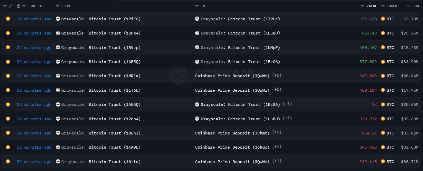Open the FROM column filter icon
Image resolution: width=423 pixels, height=171 pixels.
click(x=57, y=6)
